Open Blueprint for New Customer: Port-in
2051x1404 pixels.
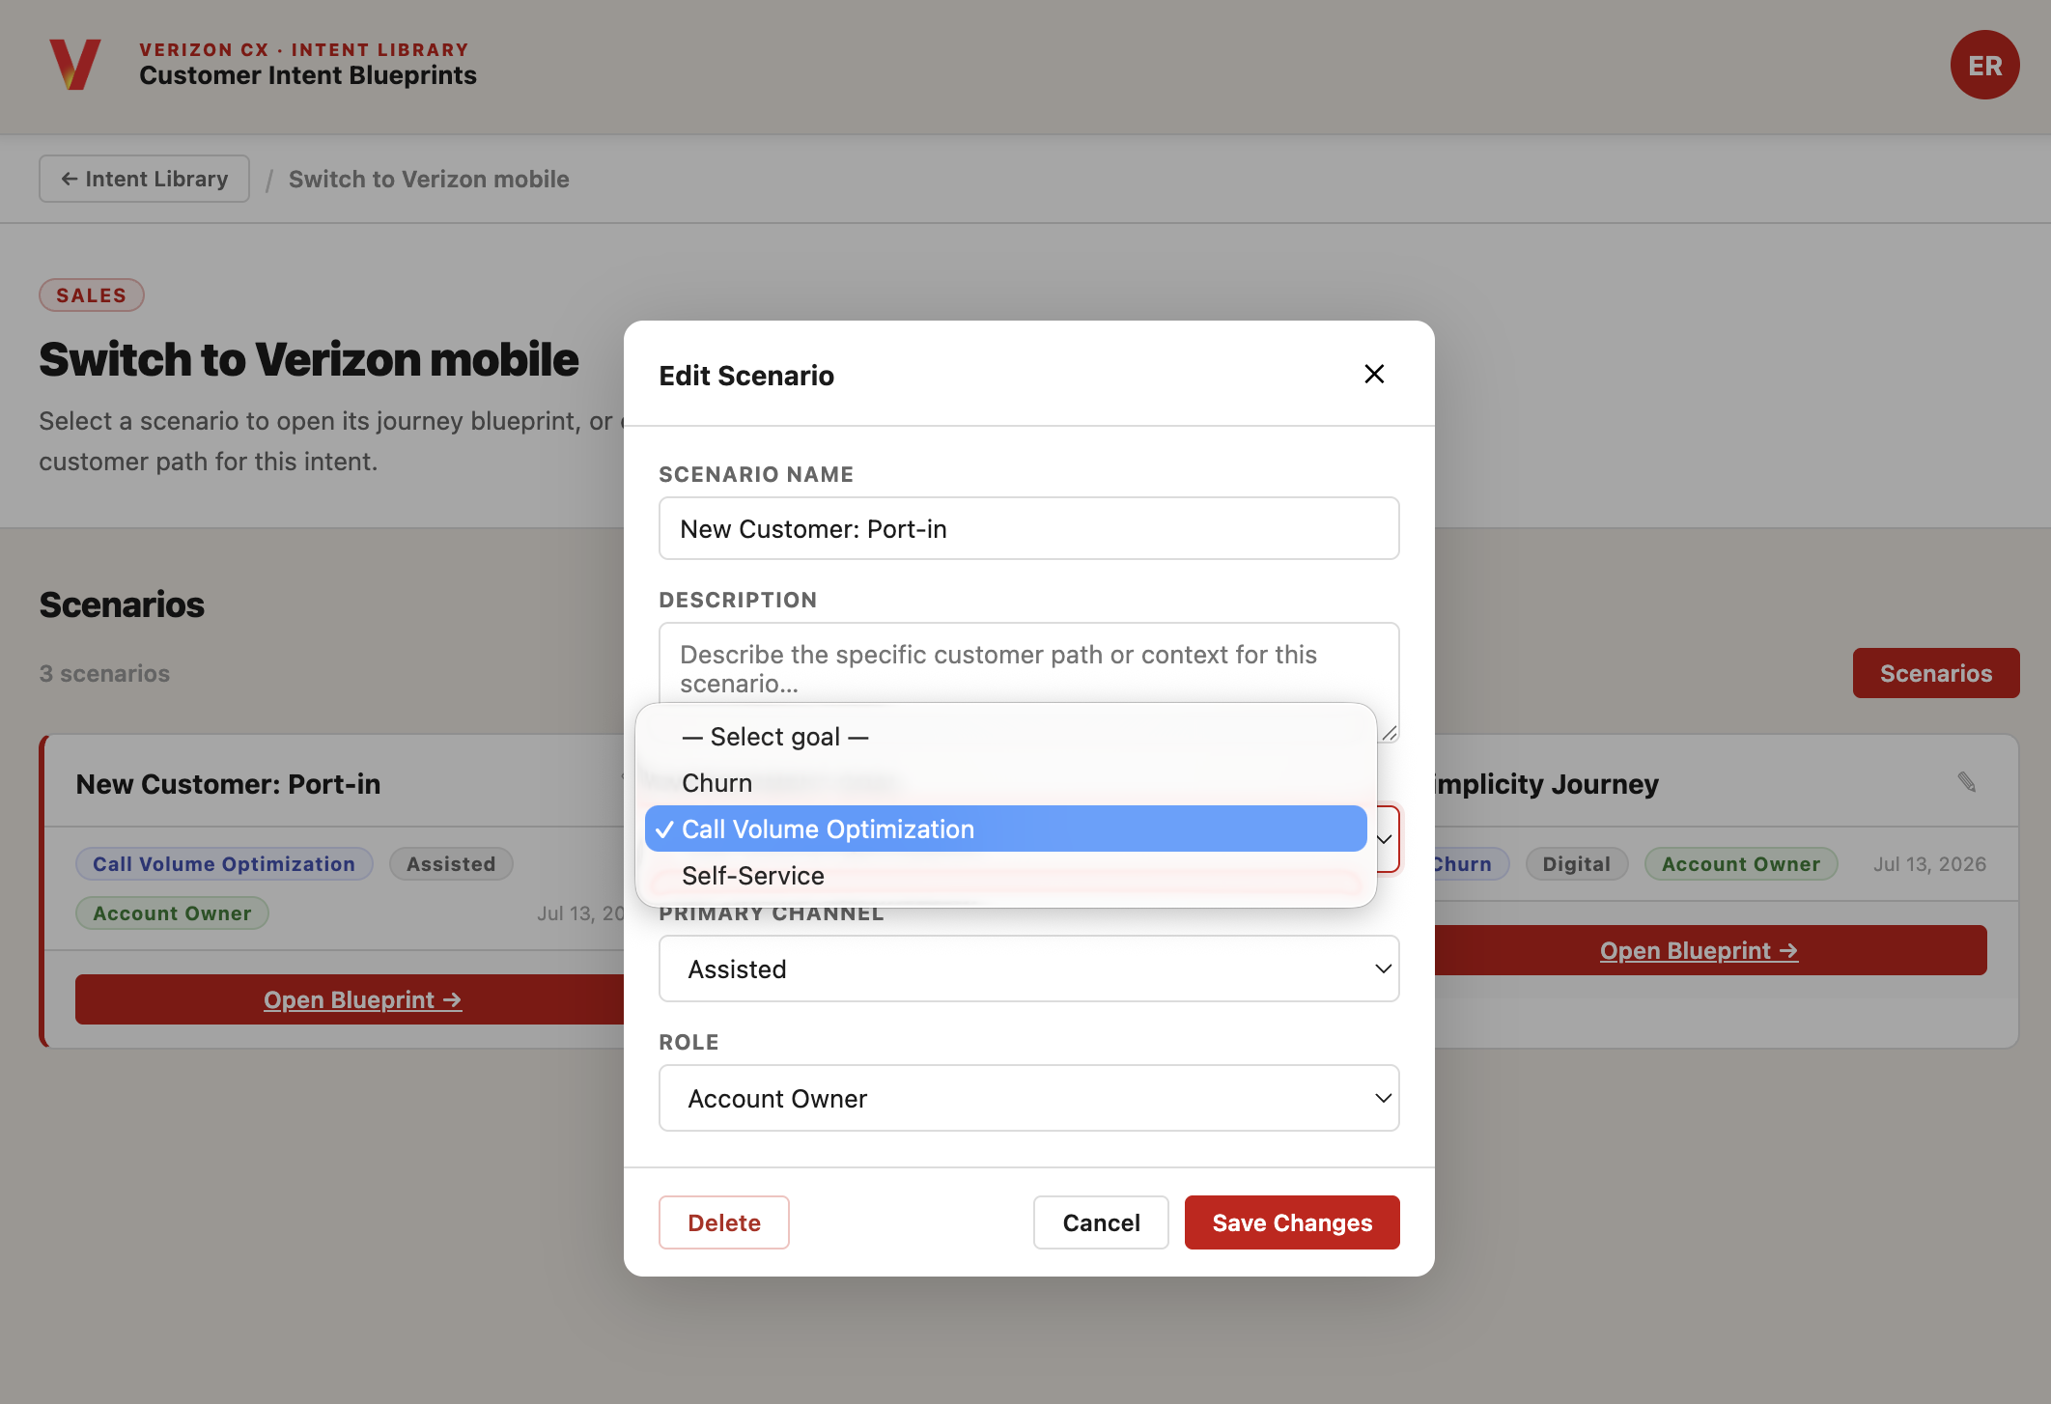[363, 999]
